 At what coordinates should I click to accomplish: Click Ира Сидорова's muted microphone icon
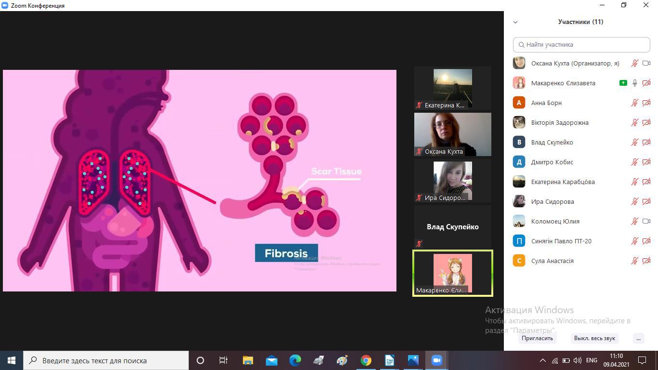point(635,201)
